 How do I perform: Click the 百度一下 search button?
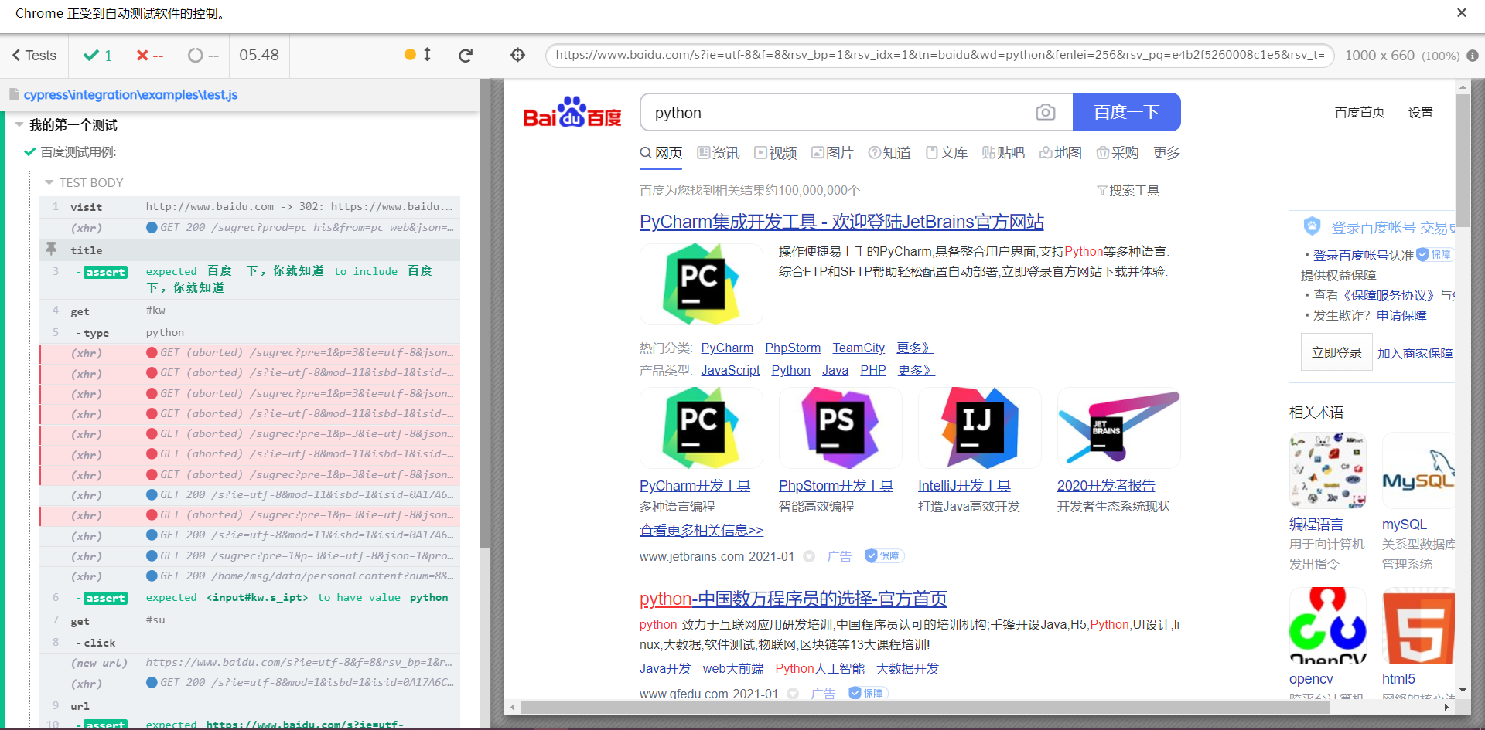[x=1126, y=112]
